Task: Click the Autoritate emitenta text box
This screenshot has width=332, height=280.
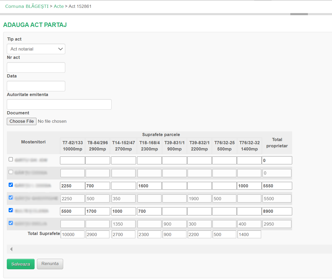Action: (59, 104)
